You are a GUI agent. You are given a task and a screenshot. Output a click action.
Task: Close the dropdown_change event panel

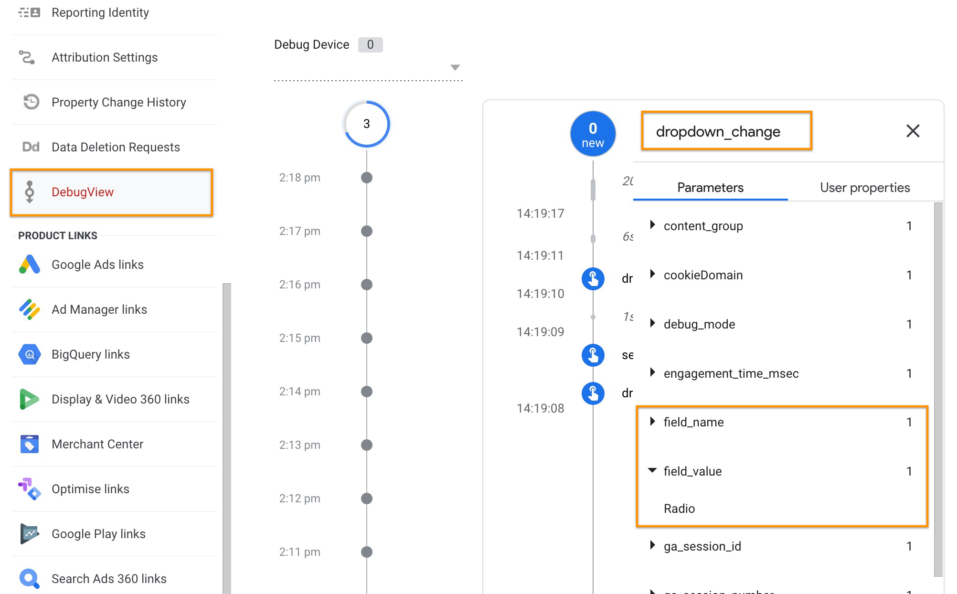point(913,131)
